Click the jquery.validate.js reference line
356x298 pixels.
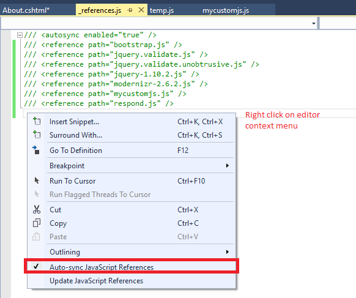116,54
